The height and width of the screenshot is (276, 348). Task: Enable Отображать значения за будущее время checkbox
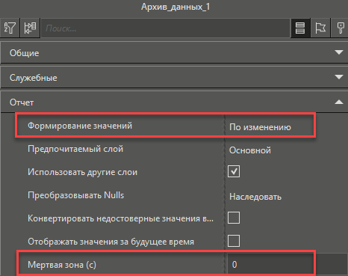click(234, 241)
